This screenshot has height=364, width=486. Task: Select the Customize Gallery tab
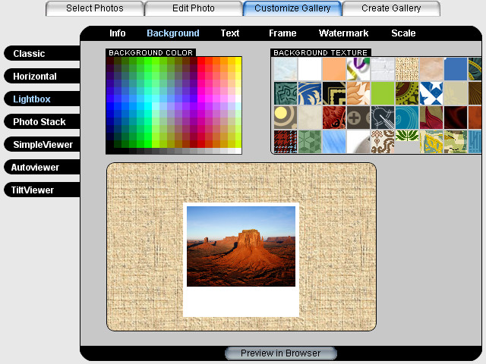[x=292, y=8]
